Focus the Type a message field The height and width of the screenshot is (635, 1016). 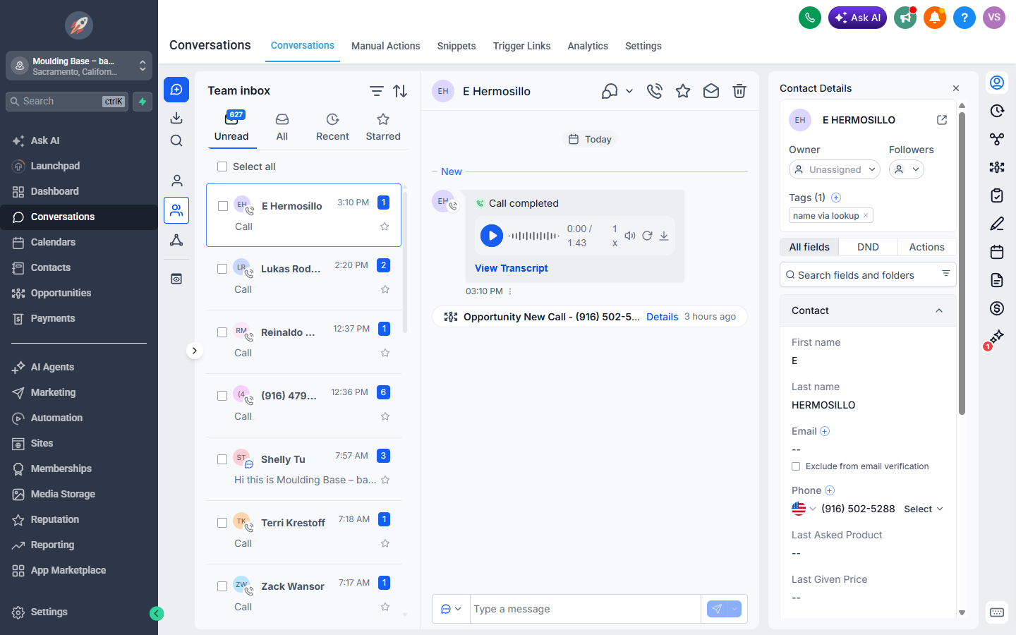tap(586, 609)
